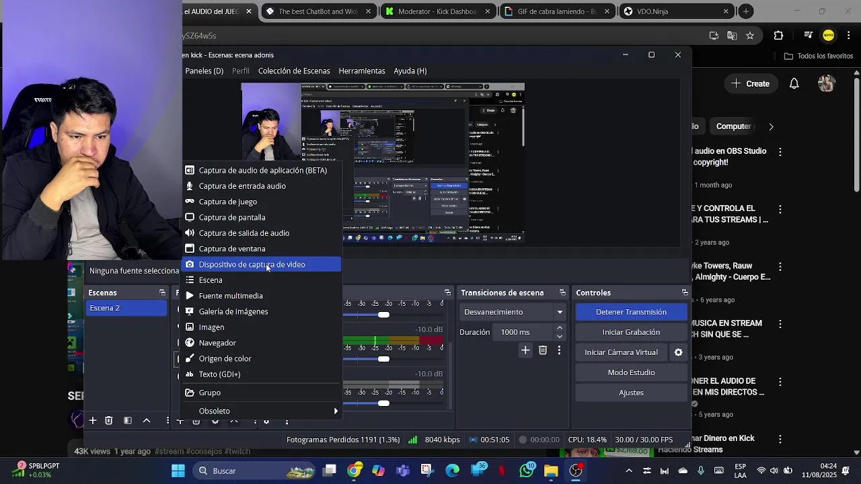Open virtual camera settings gear
This screenshot has height=484, width=861.
(x=678, y=352)
